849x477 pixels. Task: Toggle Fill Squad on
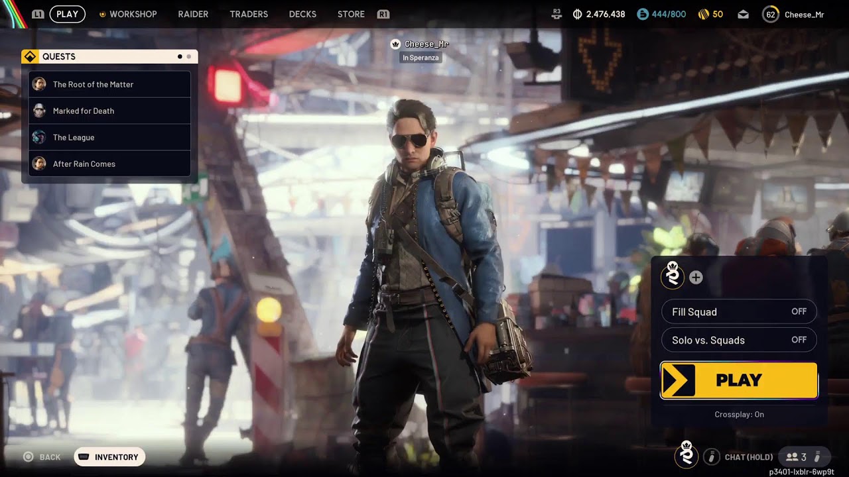[x=739, y=311]
